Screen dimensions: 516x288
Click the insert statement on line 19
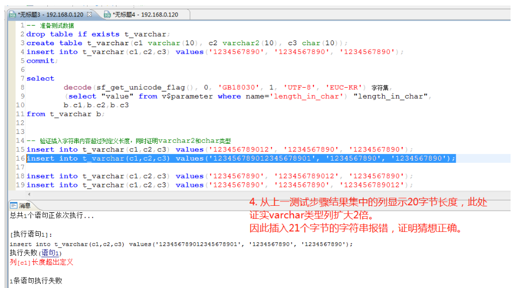click(x=219, y=185)
